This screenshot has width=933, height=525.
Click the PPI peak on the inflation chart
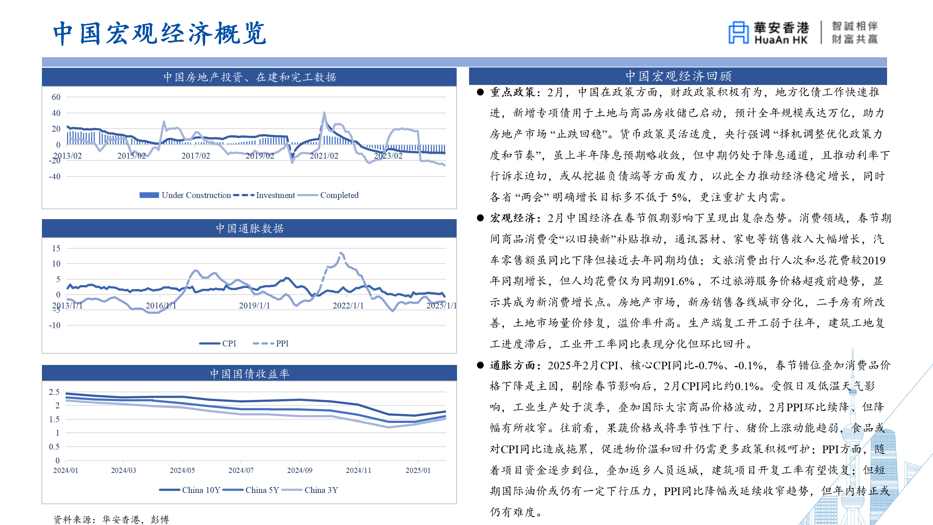341,253
